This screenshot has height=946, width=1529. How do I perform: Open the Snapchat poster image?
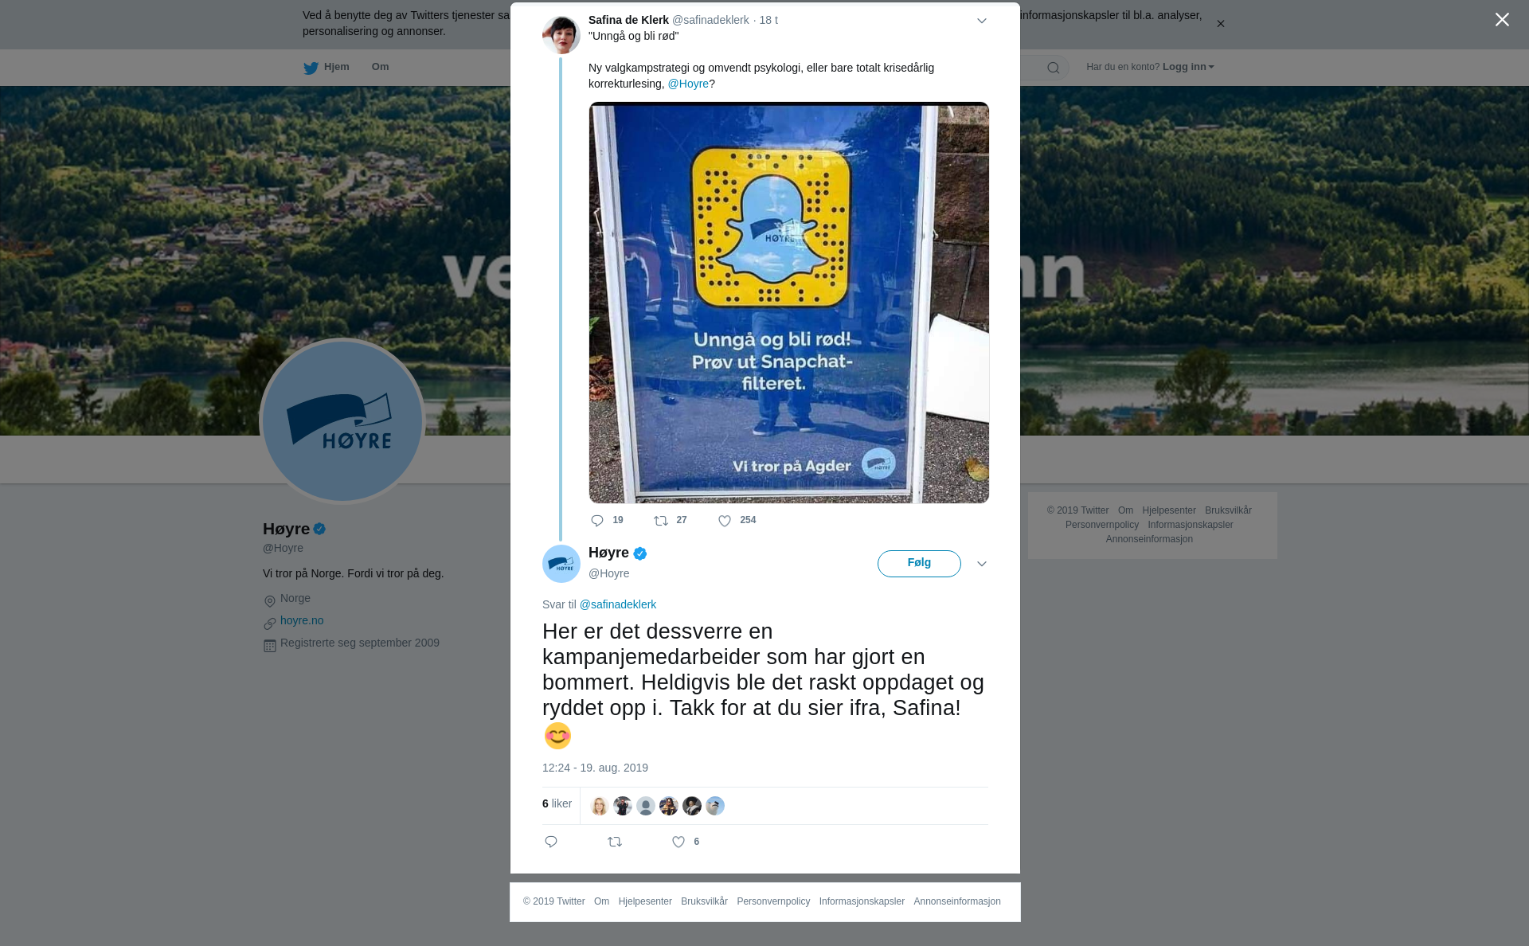789,303
